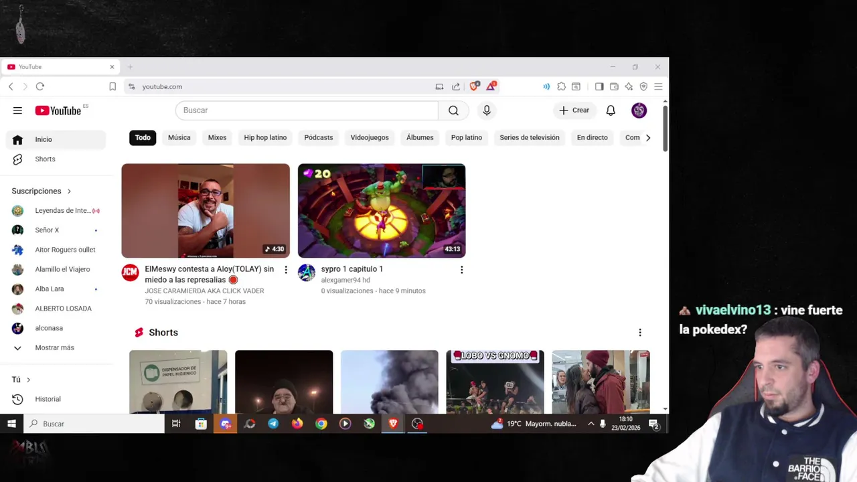This screenshot has height=482, width=857.
Task: Open options for sypro 1 capitulo 1
Action: click(461, 270)
